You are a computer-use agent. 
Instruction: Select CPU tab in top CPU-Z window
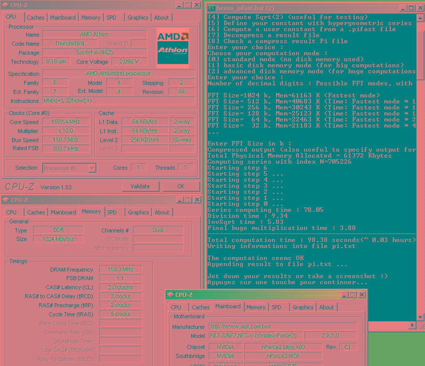click(11, 17)
